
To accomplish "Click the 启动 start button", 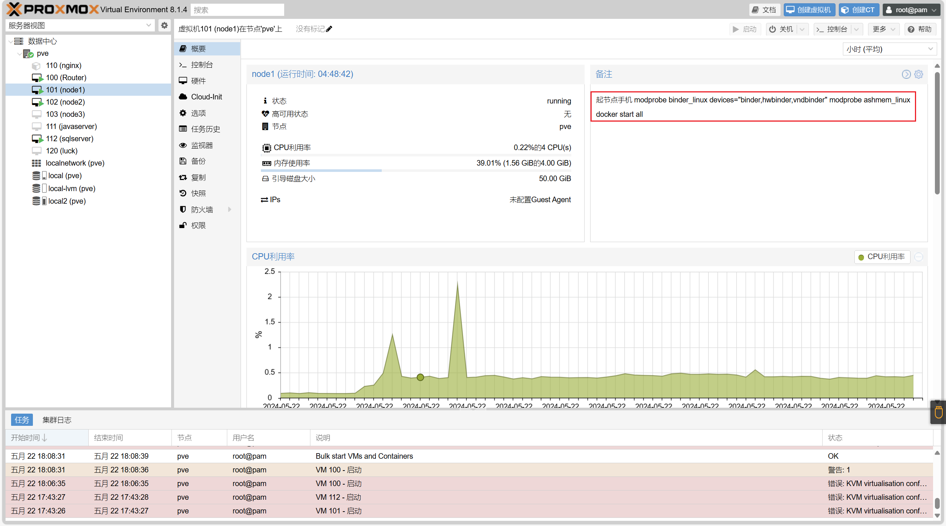I will (745, 29).
